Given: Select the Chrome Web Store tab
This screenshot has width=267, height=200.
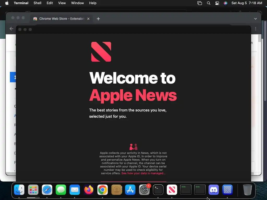Looking at the screenshot, I should [x=62, y=19].
